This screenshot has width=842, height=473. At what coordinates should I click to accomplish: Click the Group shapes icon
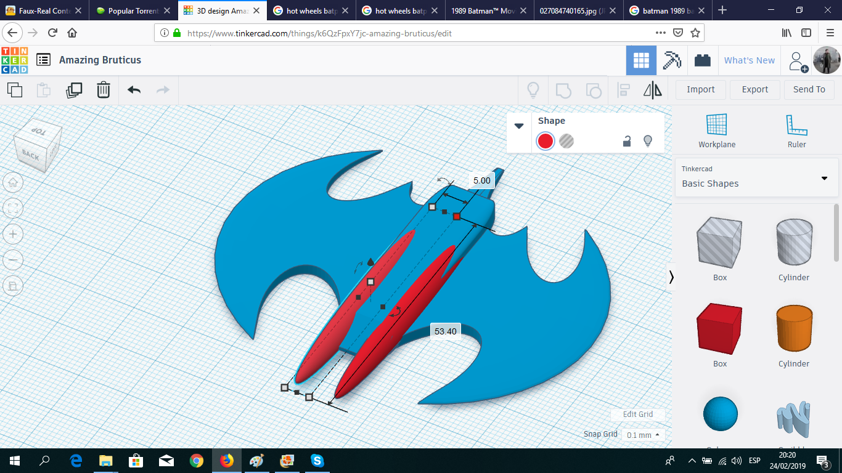point(562,90)
